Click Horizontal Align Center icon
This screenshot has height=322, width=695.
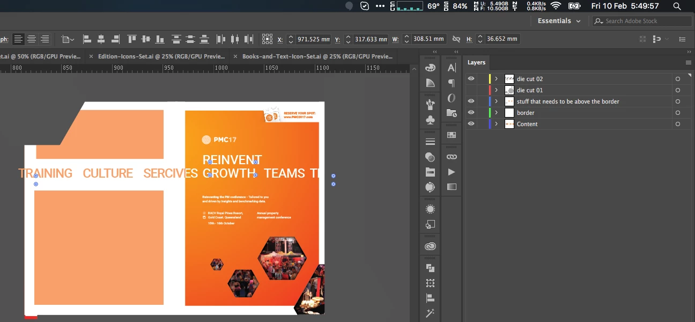100,39
